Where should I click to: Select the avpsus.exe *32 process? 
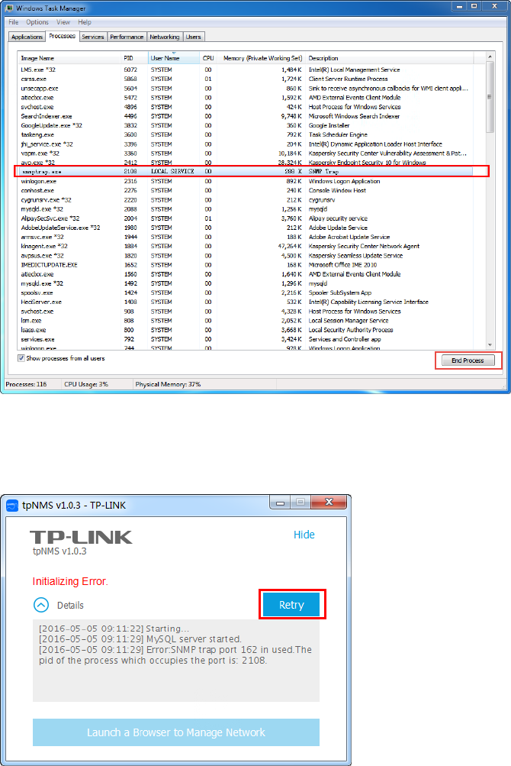pos(246,256)
